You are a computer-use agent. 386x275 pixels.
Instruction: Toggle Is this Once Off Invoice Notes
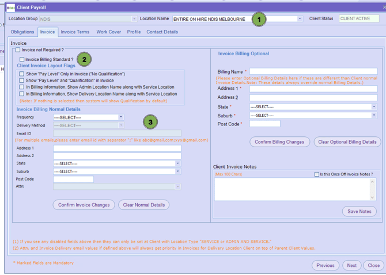click(x=316, y=174)
